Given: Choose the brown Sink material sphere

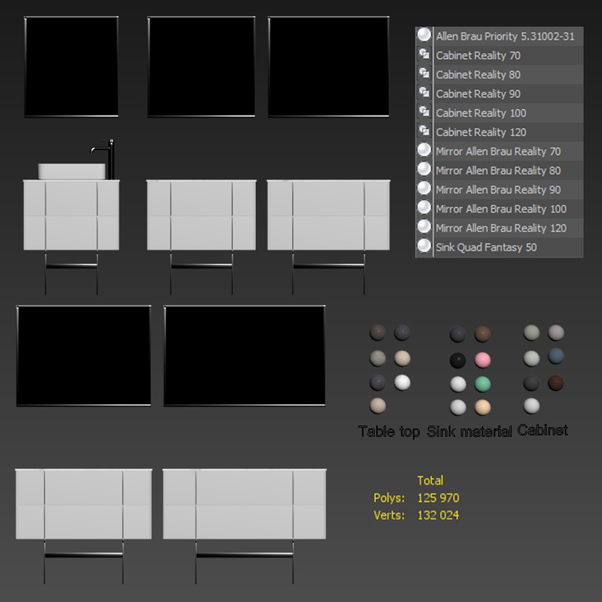Looking at the screenshot, I should (x=483, y=334).
